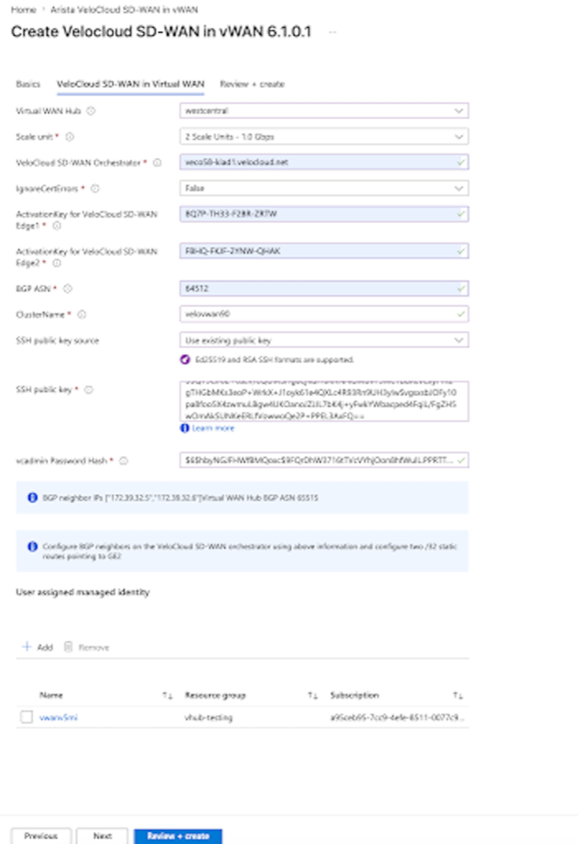Viewport: 578px width, 844px height.
Task: Click info icon beside vcadmin Password Hash
Action: tap(123, 460)
